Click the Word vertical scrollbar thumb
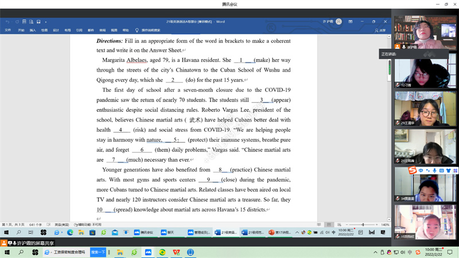The height and width of the screenshot is (258, 459). (390, 67)
